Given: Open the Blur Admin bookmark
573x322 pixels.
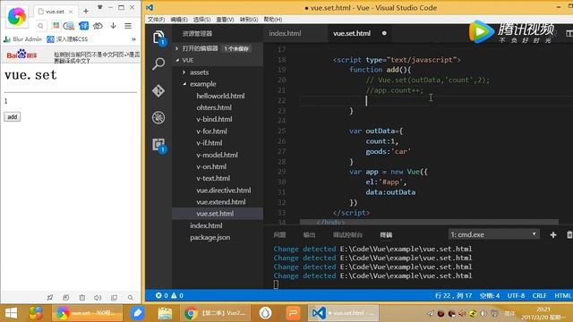Looking at the screenshot, I should (x=23, y=39).
